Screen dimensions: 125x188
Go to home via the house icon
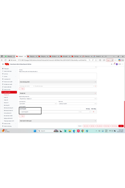coord(112,64)
